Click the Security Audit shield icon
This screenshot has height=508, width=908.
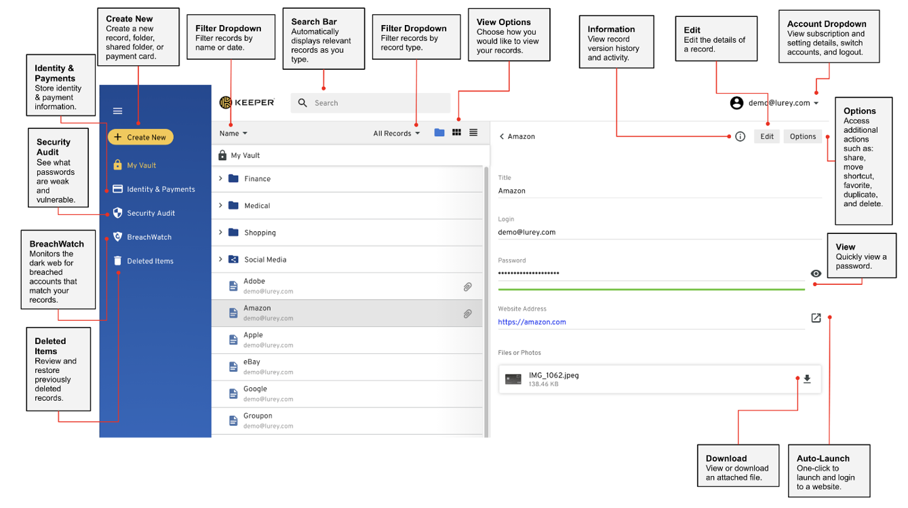pos(117,213)
